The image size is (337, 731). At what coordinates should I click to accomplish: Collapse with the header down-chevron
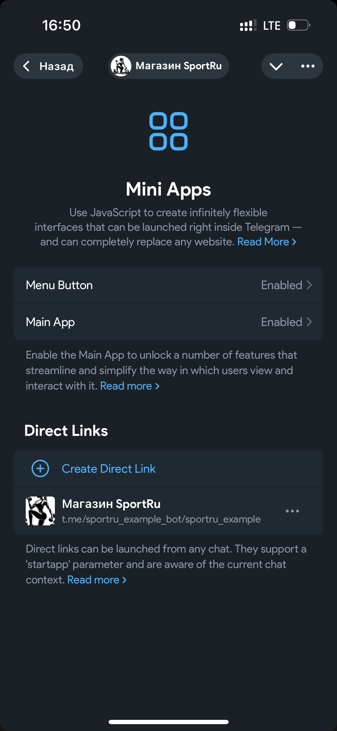pyautogui.click(x=276, y=66)
